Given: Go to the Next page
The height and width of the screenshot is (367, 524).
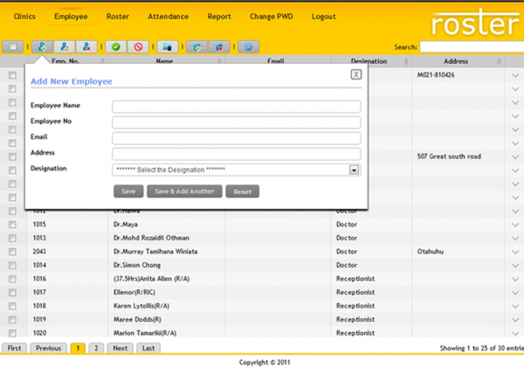Looking at the screenshot, I should [120, 348].
